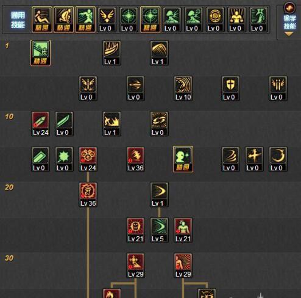
Task: Select the green arrow Lv 5 skill
Action: click(x=159, y=230)
